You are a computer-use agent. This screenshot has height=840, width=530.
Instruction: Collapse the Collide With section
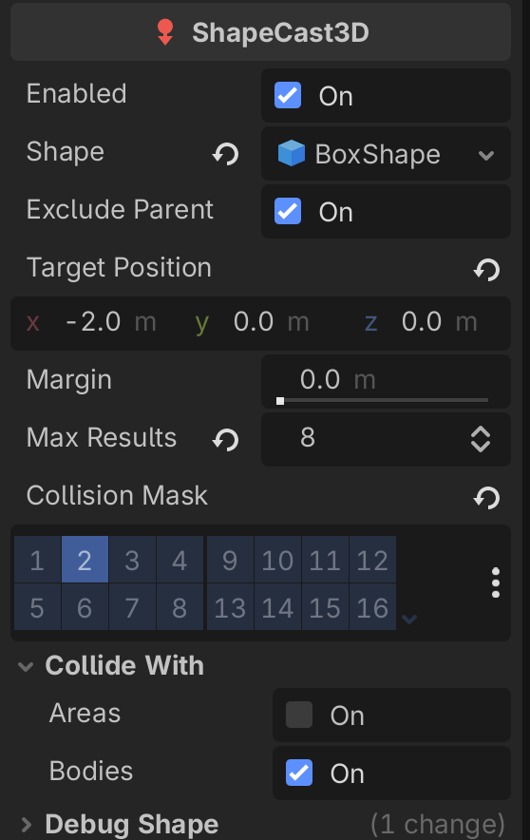[26, 666]
